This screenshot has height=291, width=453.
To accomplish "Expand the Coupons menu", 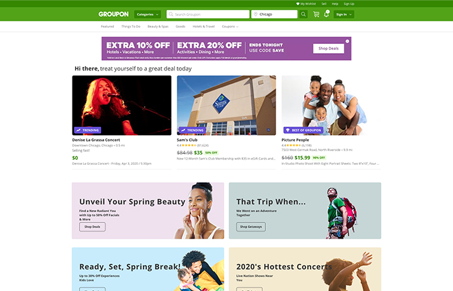I will (x=230, y=27).
